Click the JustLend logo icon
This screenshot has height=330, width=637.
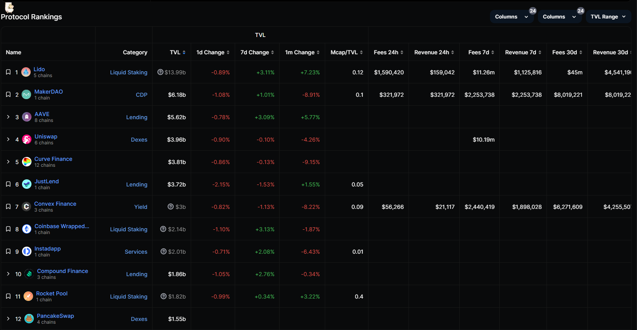[27, 184]
